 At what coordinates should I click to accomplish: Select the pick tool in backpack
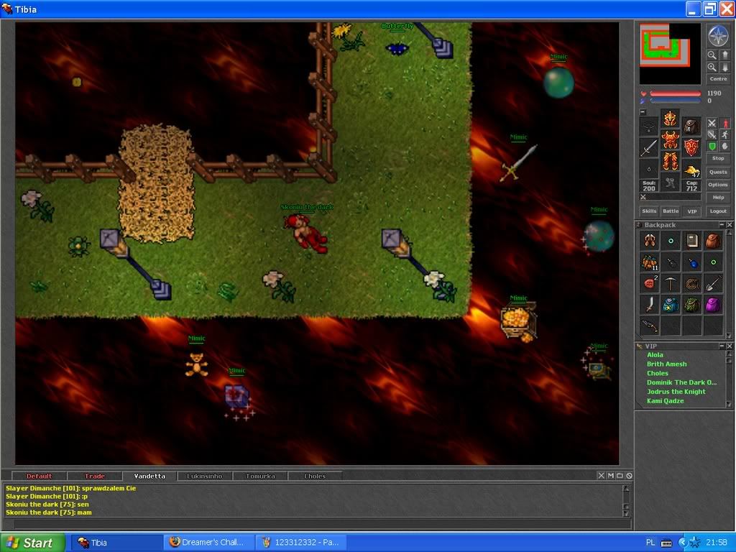tap(671, 283)
